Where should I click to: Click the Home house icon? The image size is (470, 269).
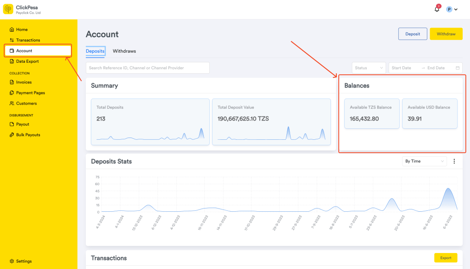tap(11, 29)
